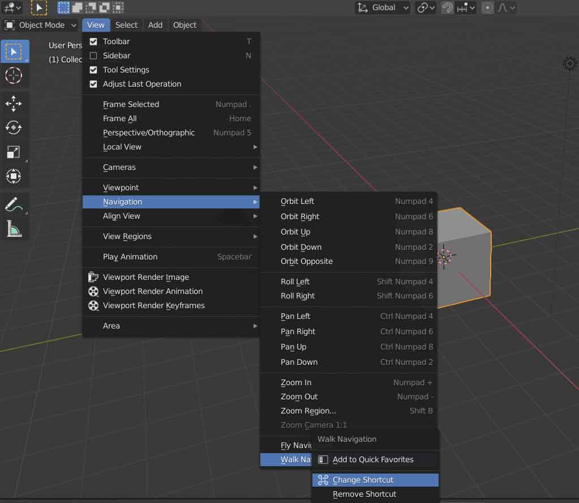Uncheck the Toolbar checkbox
Image resolution: width=579 pixels, height=503 pixels.
93,41
